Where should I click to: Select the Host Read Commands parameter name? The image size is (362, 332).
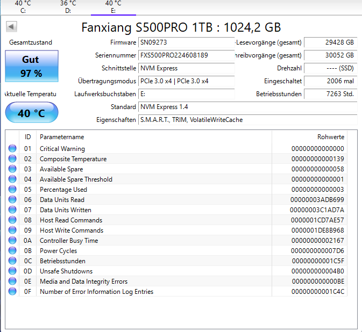click(x=71, y=220)
